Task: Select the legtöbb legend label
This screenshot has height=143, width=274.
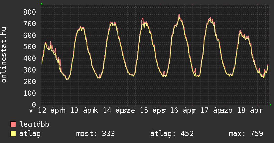Action: [x=34, y=124]
